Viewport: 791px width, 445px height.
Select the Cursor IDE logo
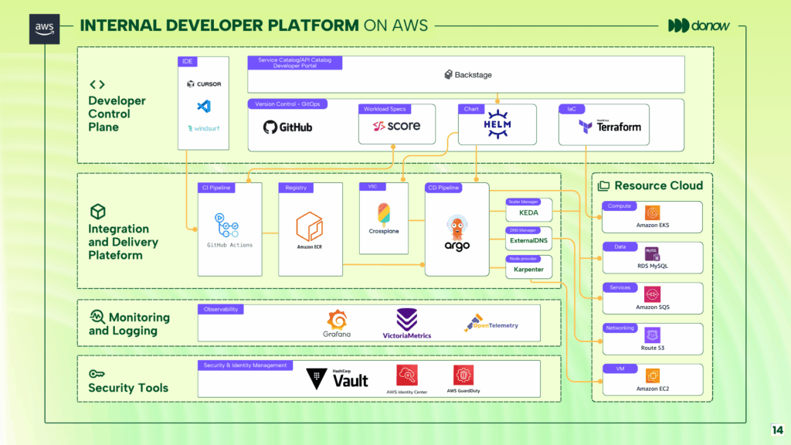click(x=204, y=83)
